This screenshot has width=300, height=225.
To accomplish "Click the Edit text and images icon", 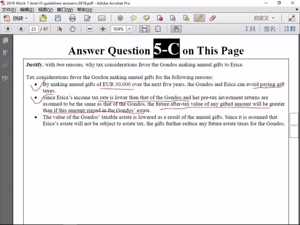I will tap(87, 18).
